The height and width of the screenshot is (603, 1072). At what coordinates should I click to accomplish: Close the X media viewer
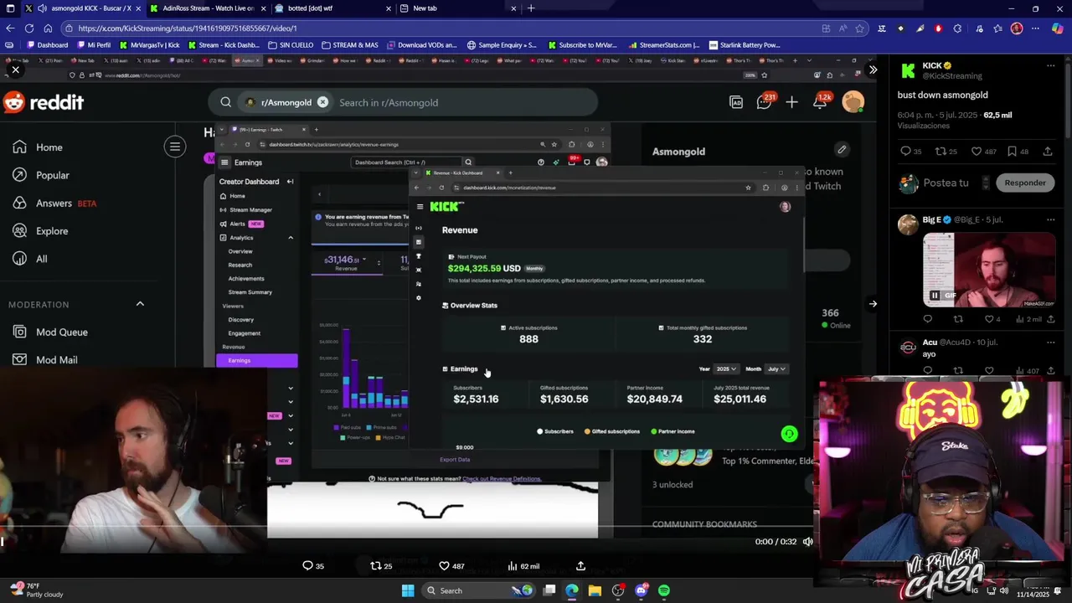[x=15, y=70]
